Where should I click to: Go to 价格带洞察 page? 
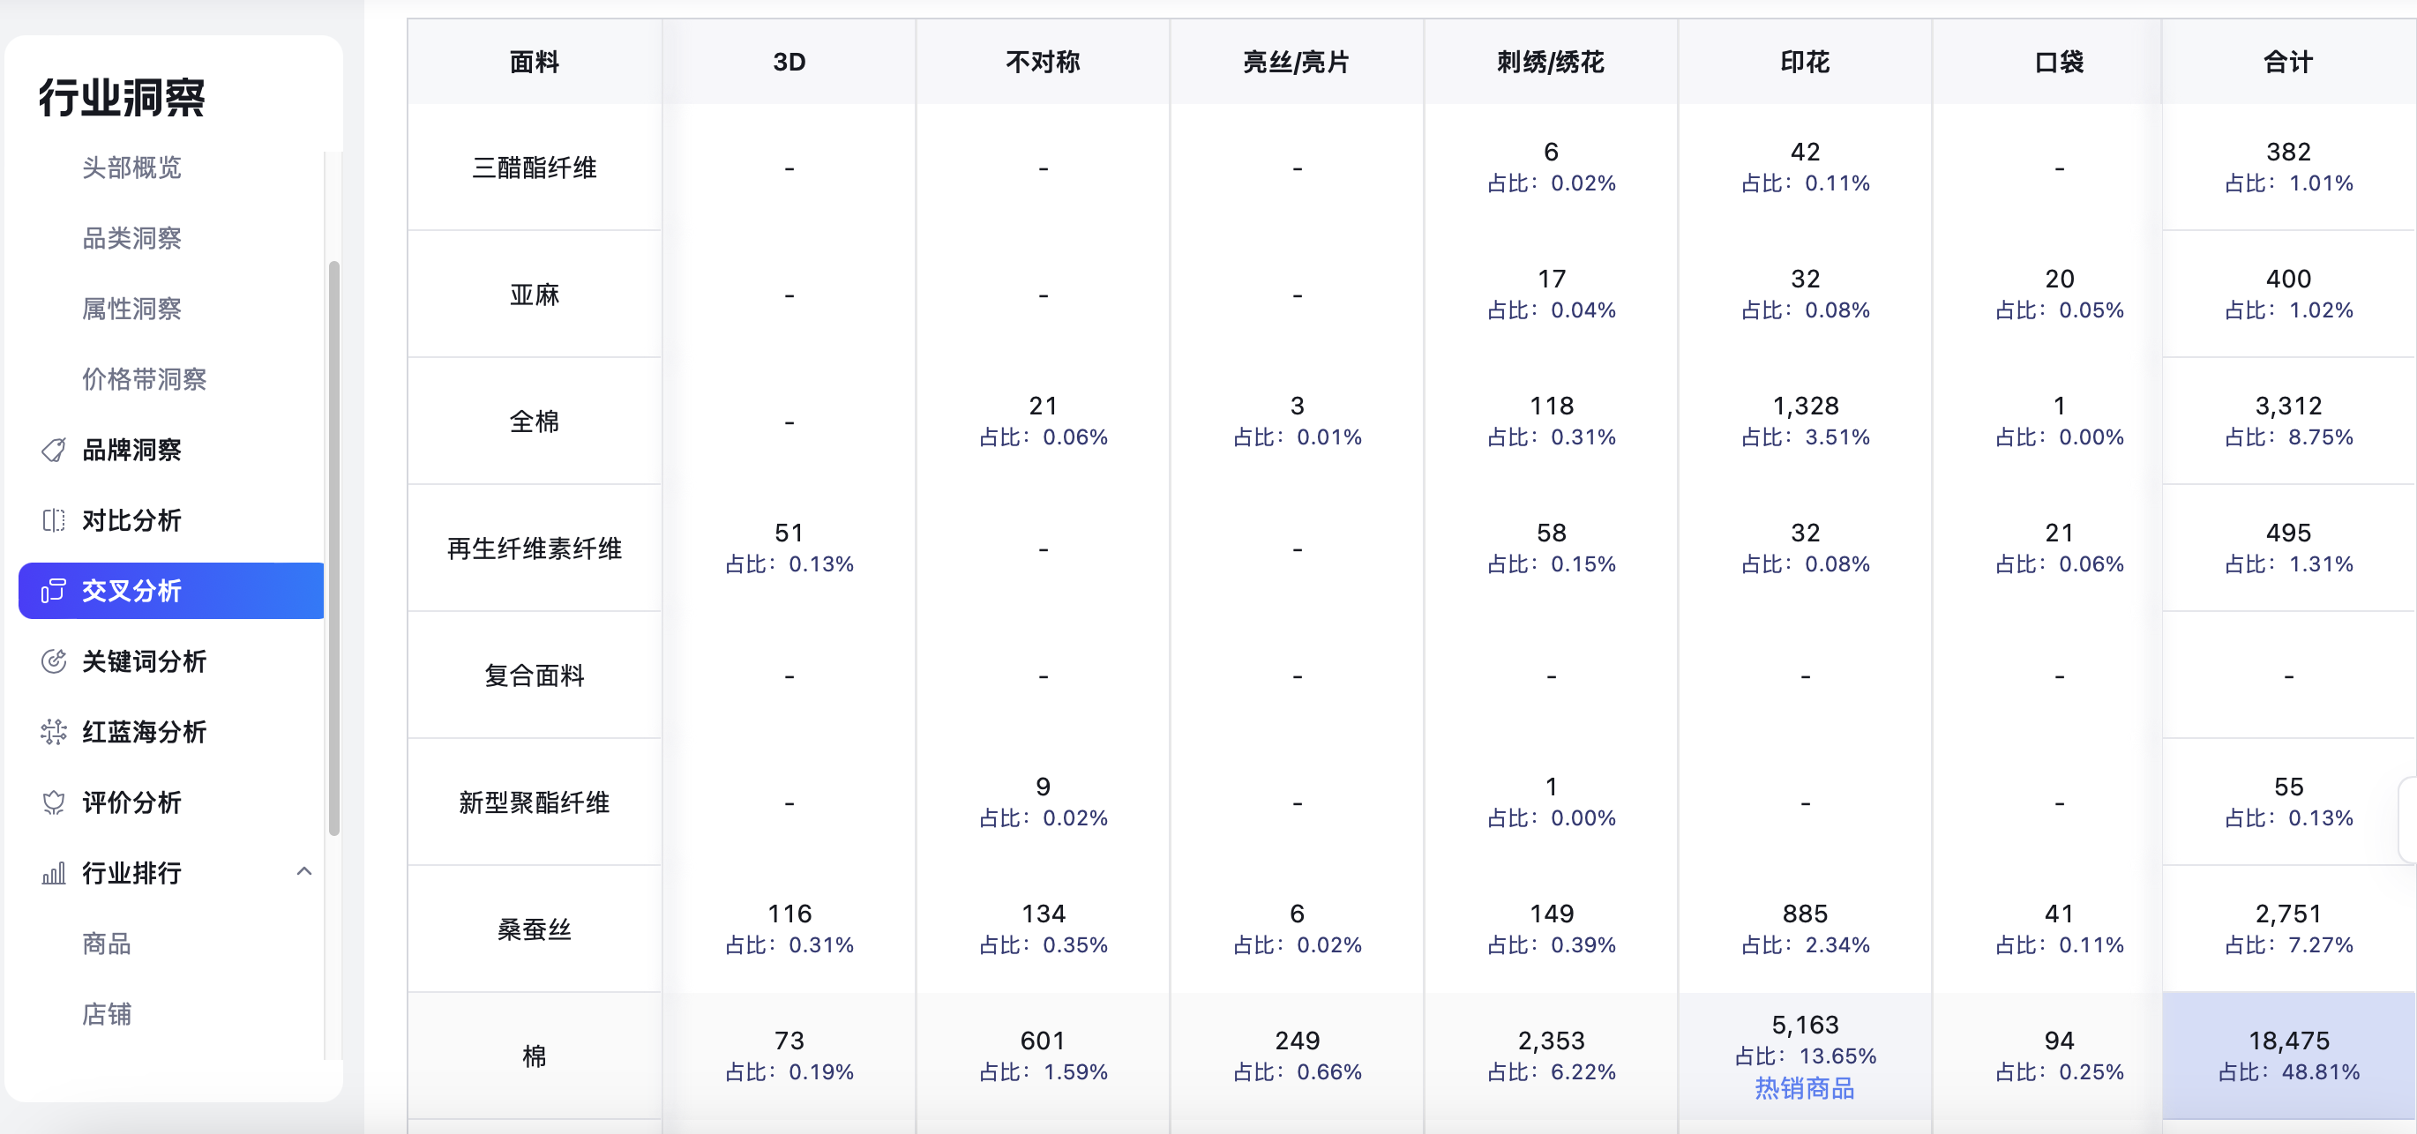point(144,379)
